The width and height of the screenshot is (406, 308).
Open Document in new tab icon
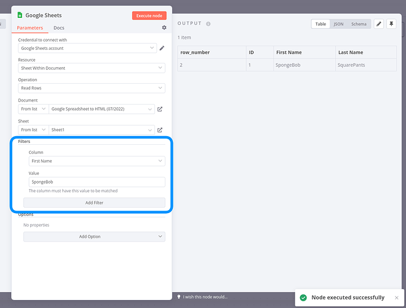coord(160,109)
